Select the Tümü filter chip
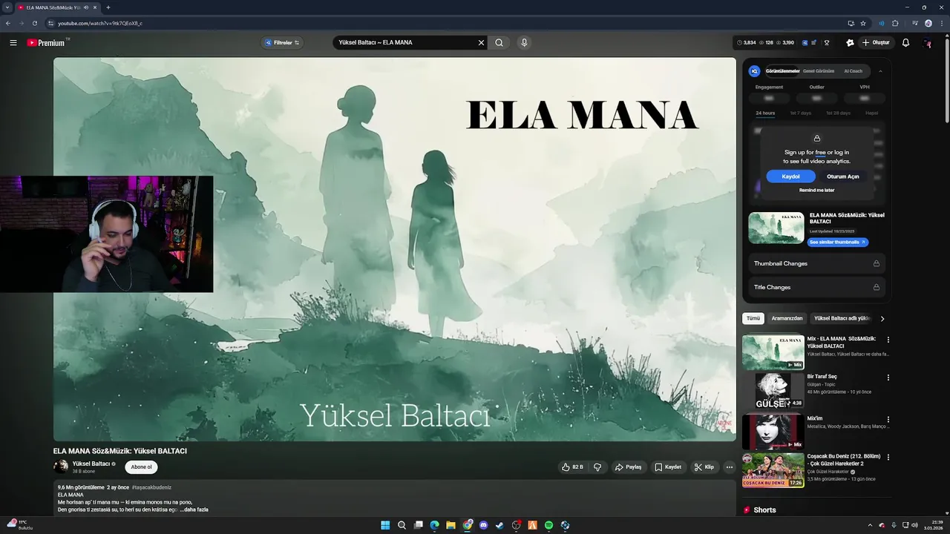 [753, 318]
